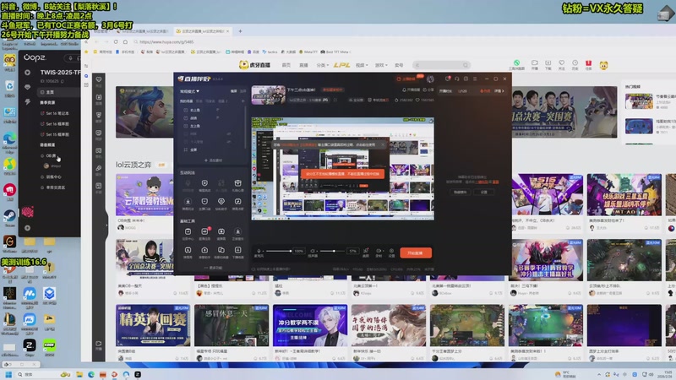Select 直播 in Huya navigation
The width and height of the screenshot is (676, 380).
(303, 65)
